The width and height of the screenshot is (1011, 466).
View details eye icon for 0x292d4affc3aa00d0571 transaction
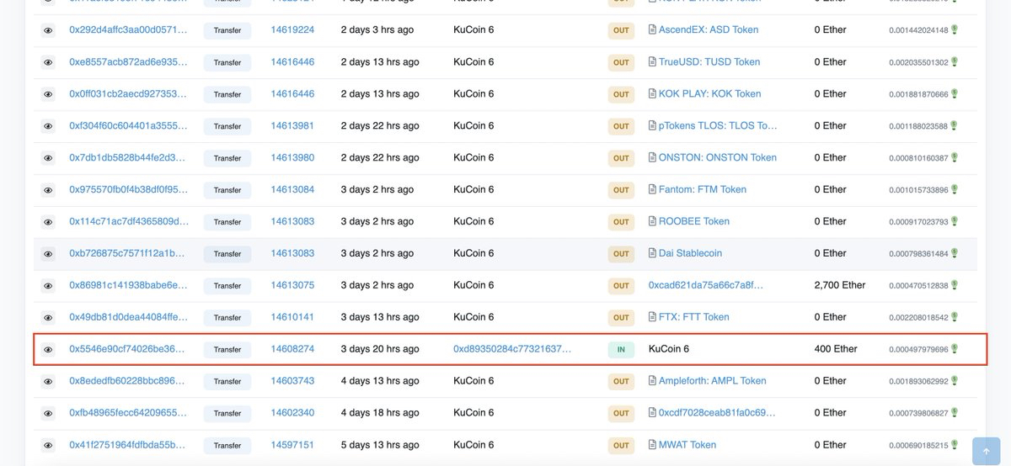point(48,30)
